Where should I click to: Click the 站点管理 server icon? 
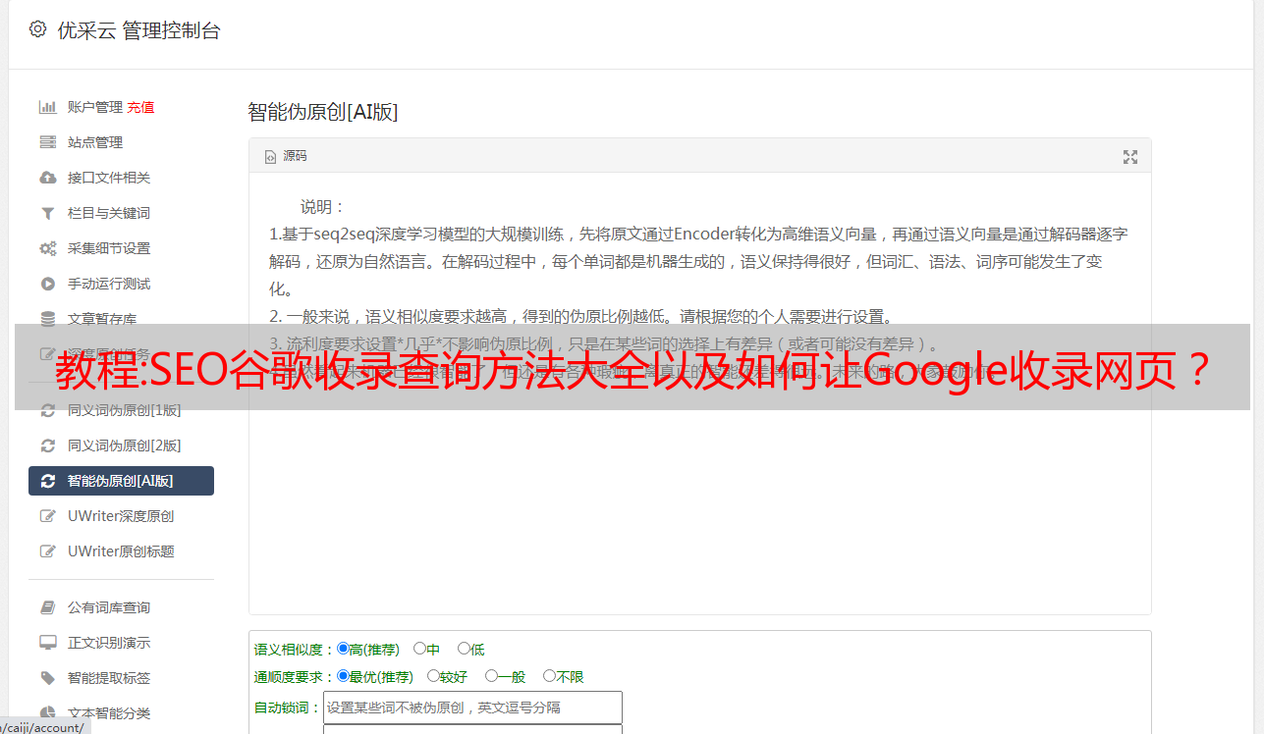47,142
